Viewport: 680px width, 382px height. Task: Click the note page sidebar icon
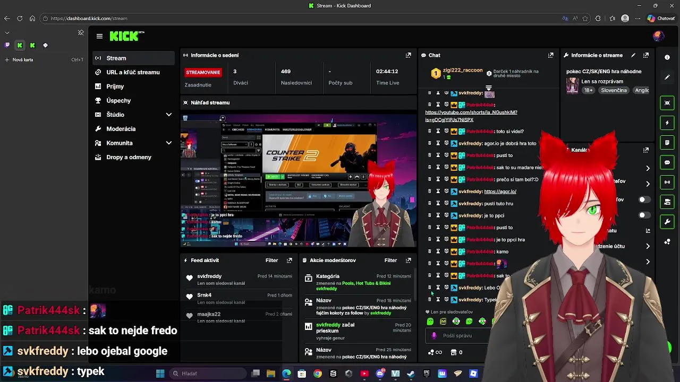click(667, 143)
